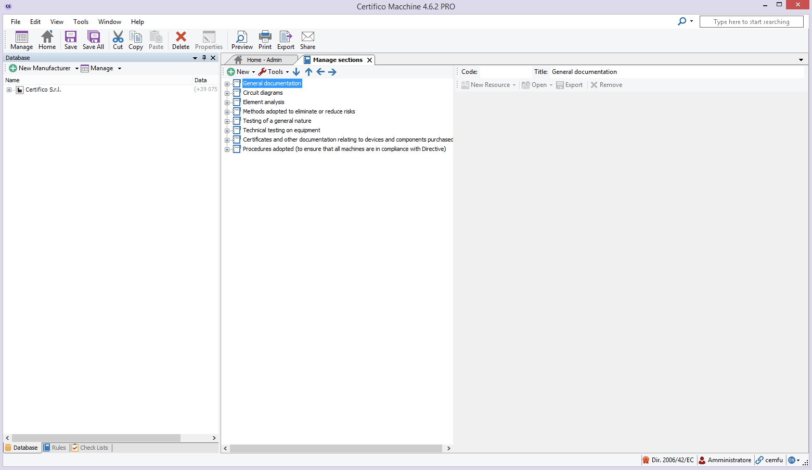Image resolution: width=812 pixels, height=470 pixels.
Task: Open the New dropdown in sections toolbar
Action: click(241, 72)
